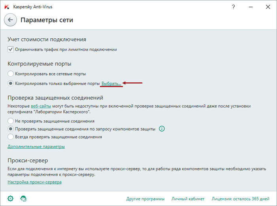Open Другие программы link

(145, 199)
